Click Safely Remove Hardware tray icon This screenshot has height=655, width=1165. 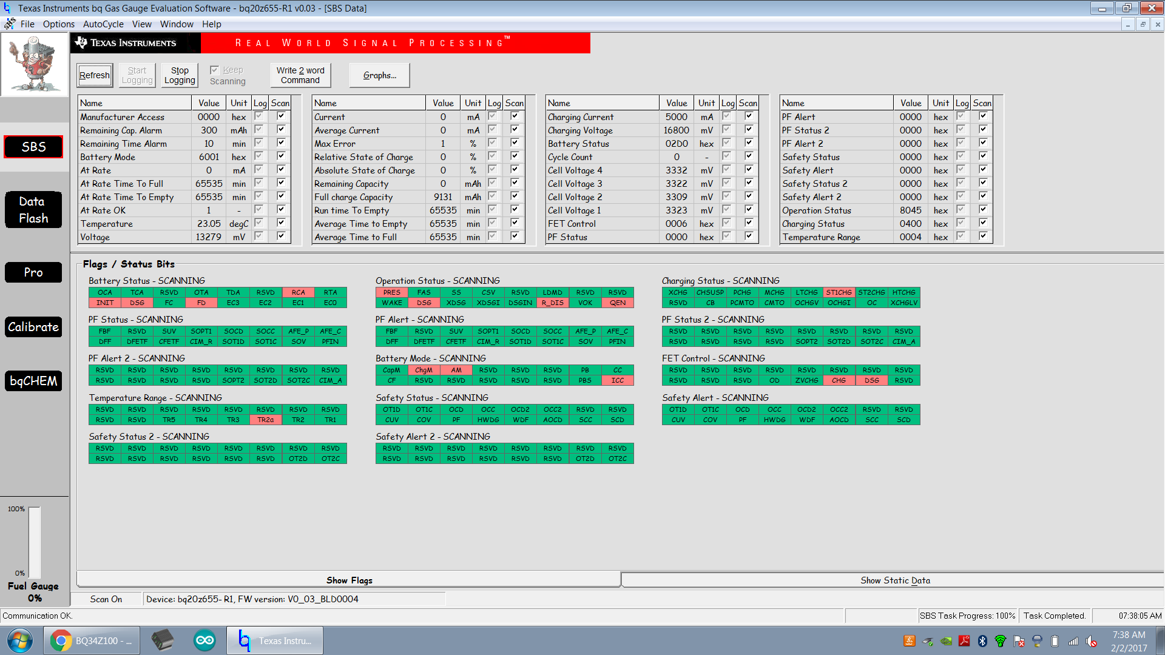point(928,641)
